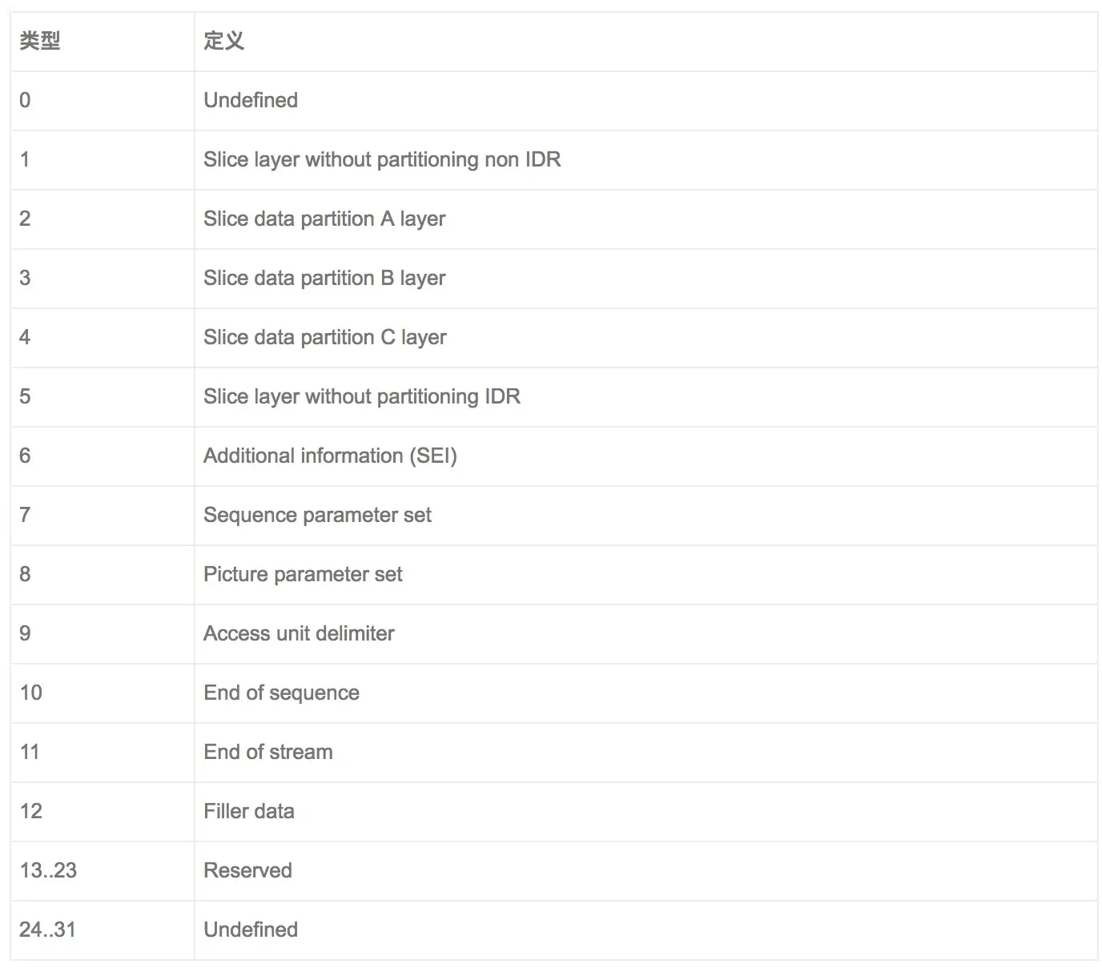This screenshot has height=972, width=1102.
Task: Click 'Slice layer without partitioning non IDR' cell
Action: (646, 160)
